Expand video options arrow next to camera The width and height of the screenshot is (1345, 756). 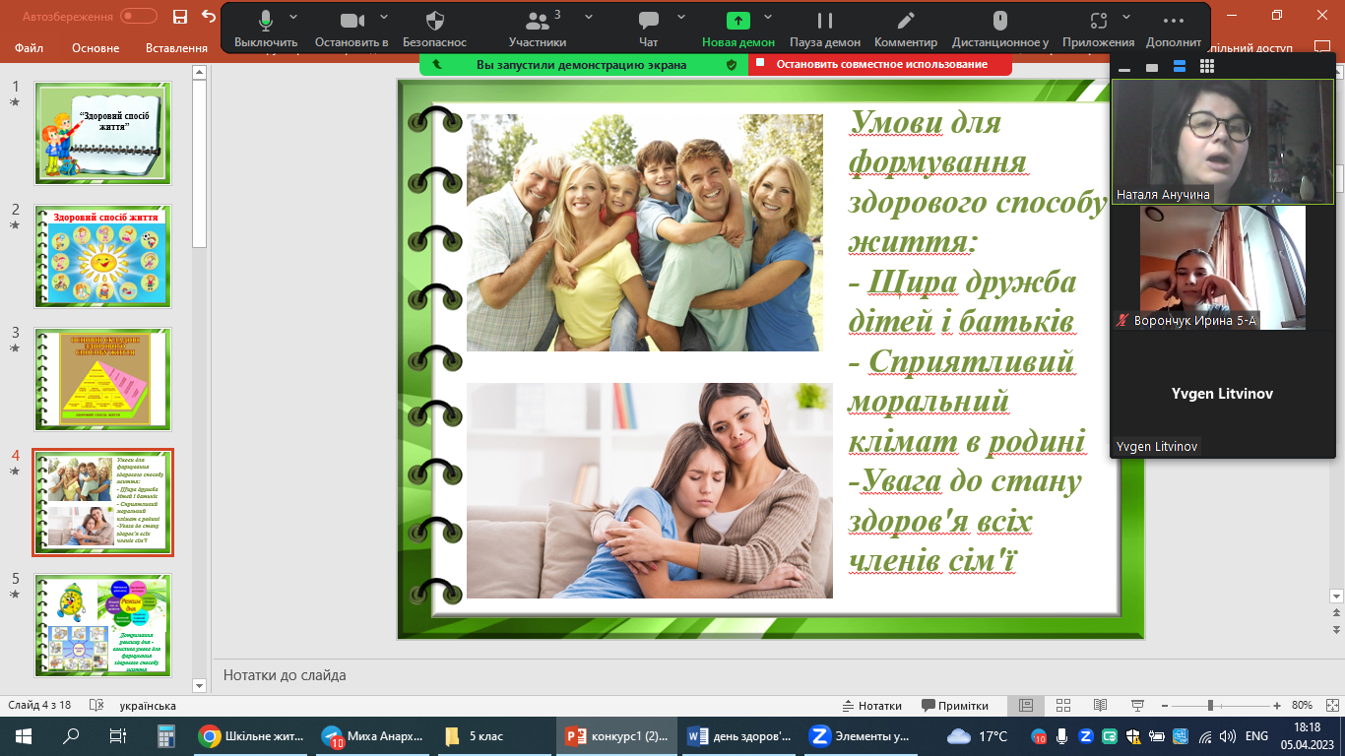pos(384,17)
